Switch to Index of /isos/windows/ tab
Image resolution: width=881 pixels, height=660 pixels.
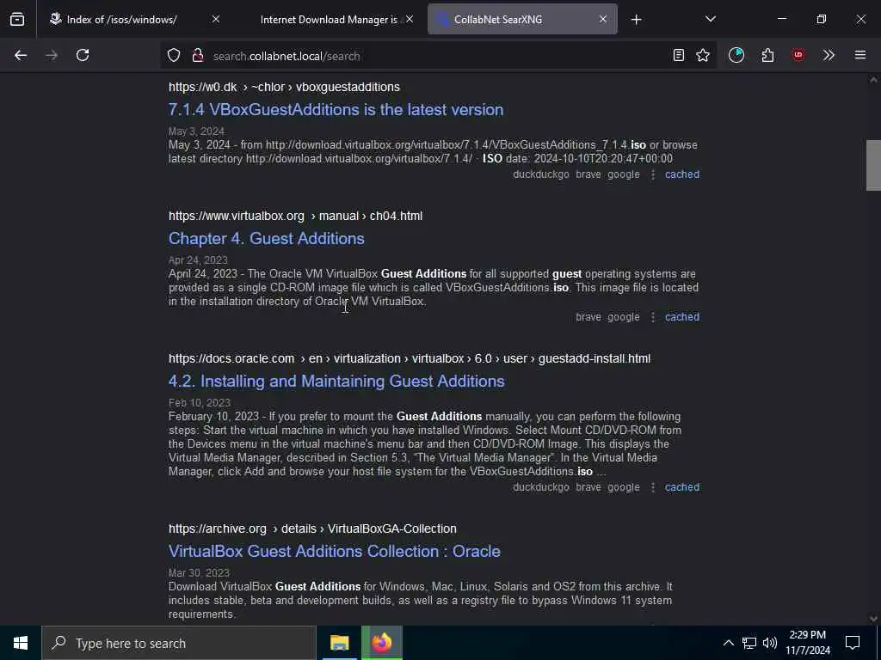tap(122, 19)
